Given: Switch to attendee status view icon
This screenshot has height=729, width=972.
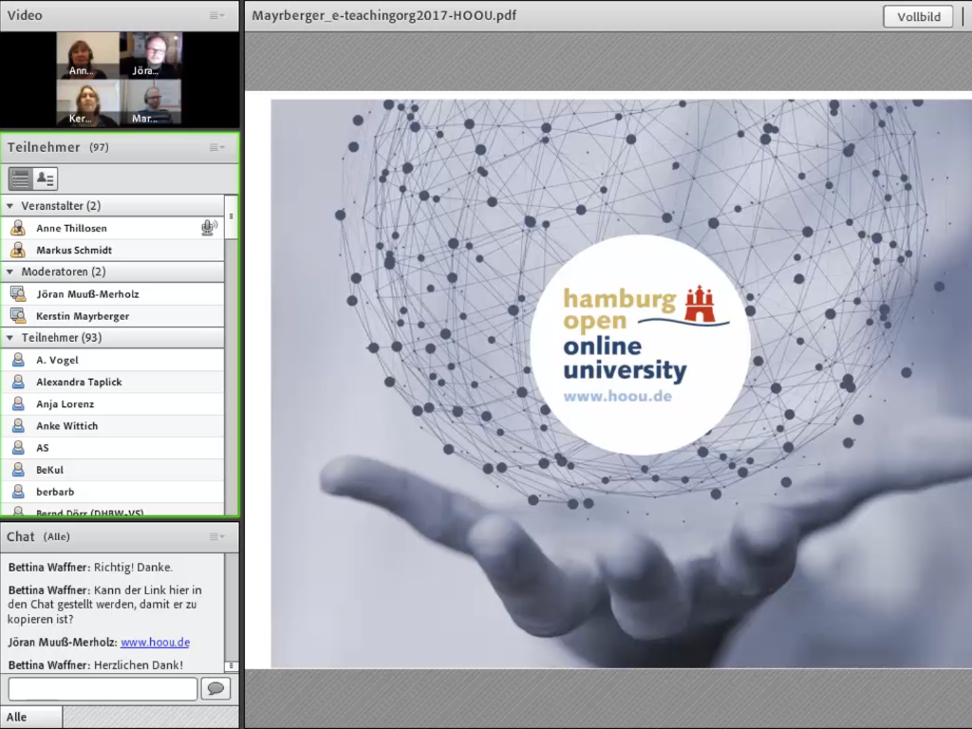Looking at the screenshot, I should [x=46, y=179].
